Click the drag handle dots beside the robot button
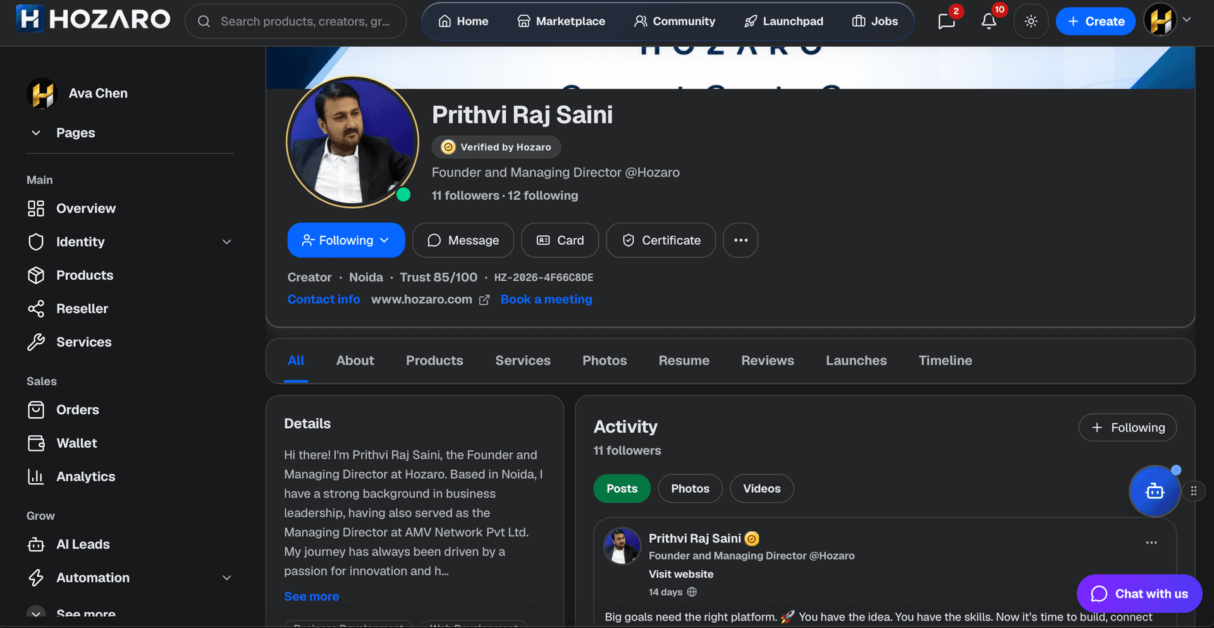The width and height of the screenshot is (1214, 628). [1194, 491]
